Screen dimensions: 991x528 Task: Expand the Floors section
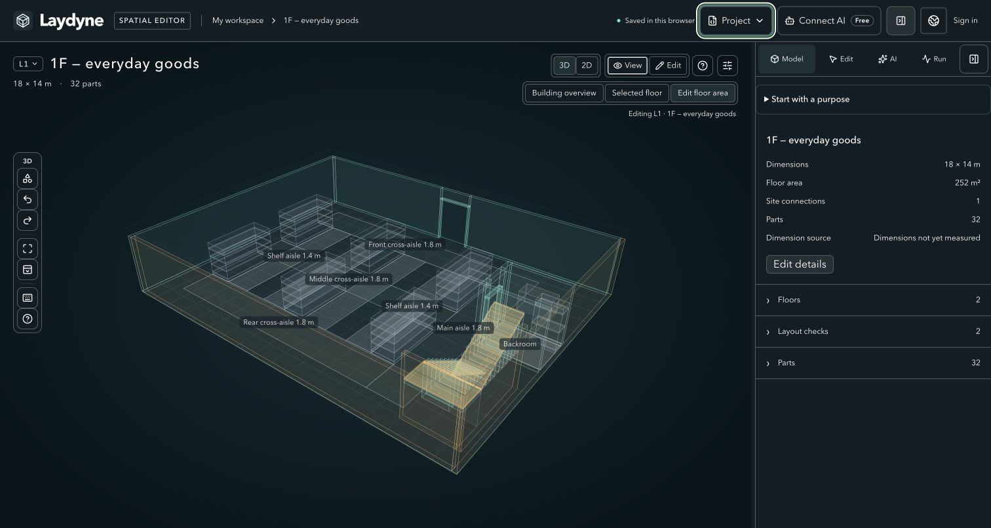[873, 300]
